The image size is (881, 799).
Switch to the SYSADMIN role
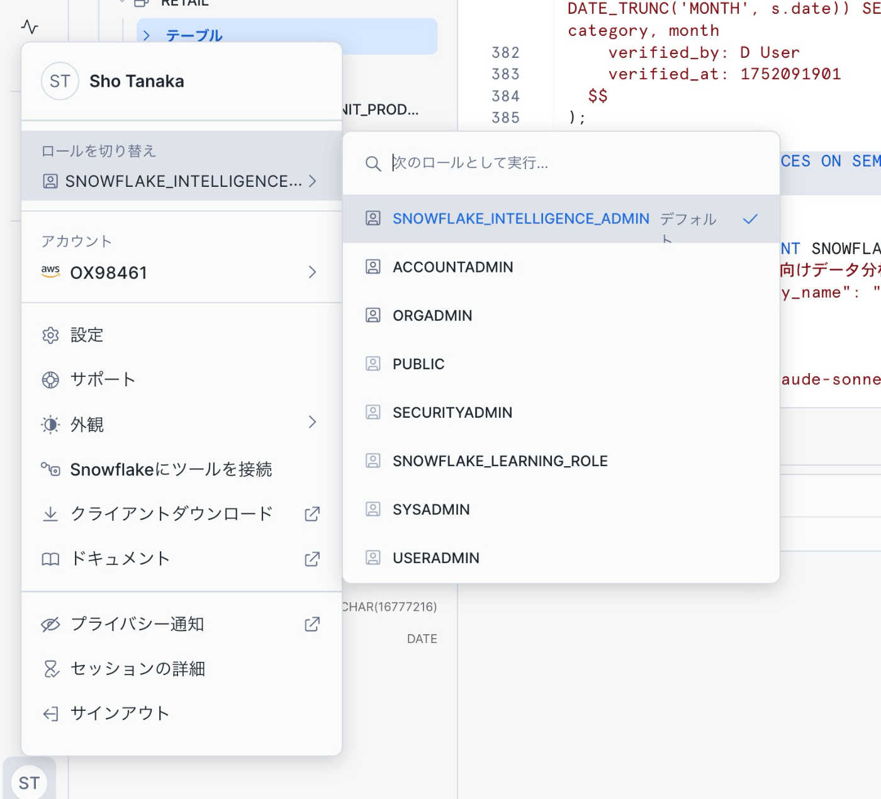click(x=561, y=509)
